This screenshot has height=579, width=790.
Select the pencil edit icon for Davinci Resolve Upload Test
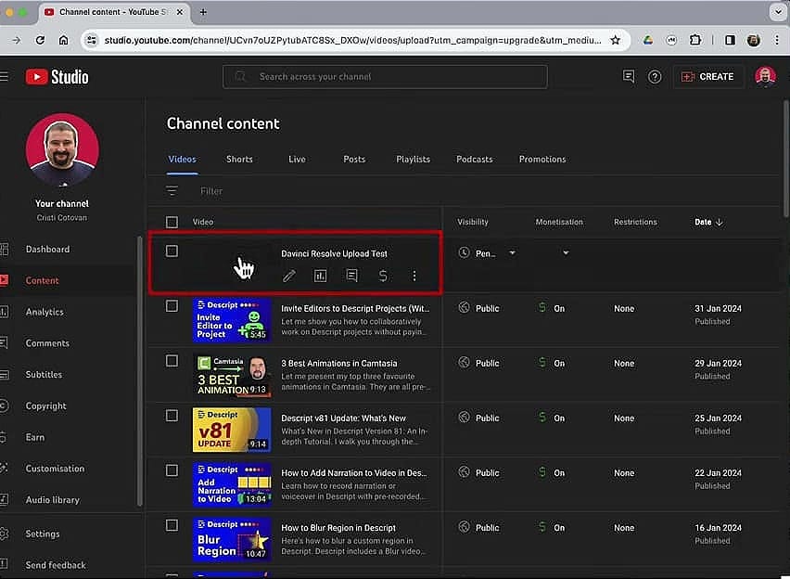[x=288, y=276]
